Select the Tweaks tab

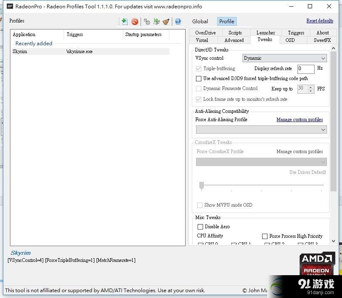(x=265, y=39)
